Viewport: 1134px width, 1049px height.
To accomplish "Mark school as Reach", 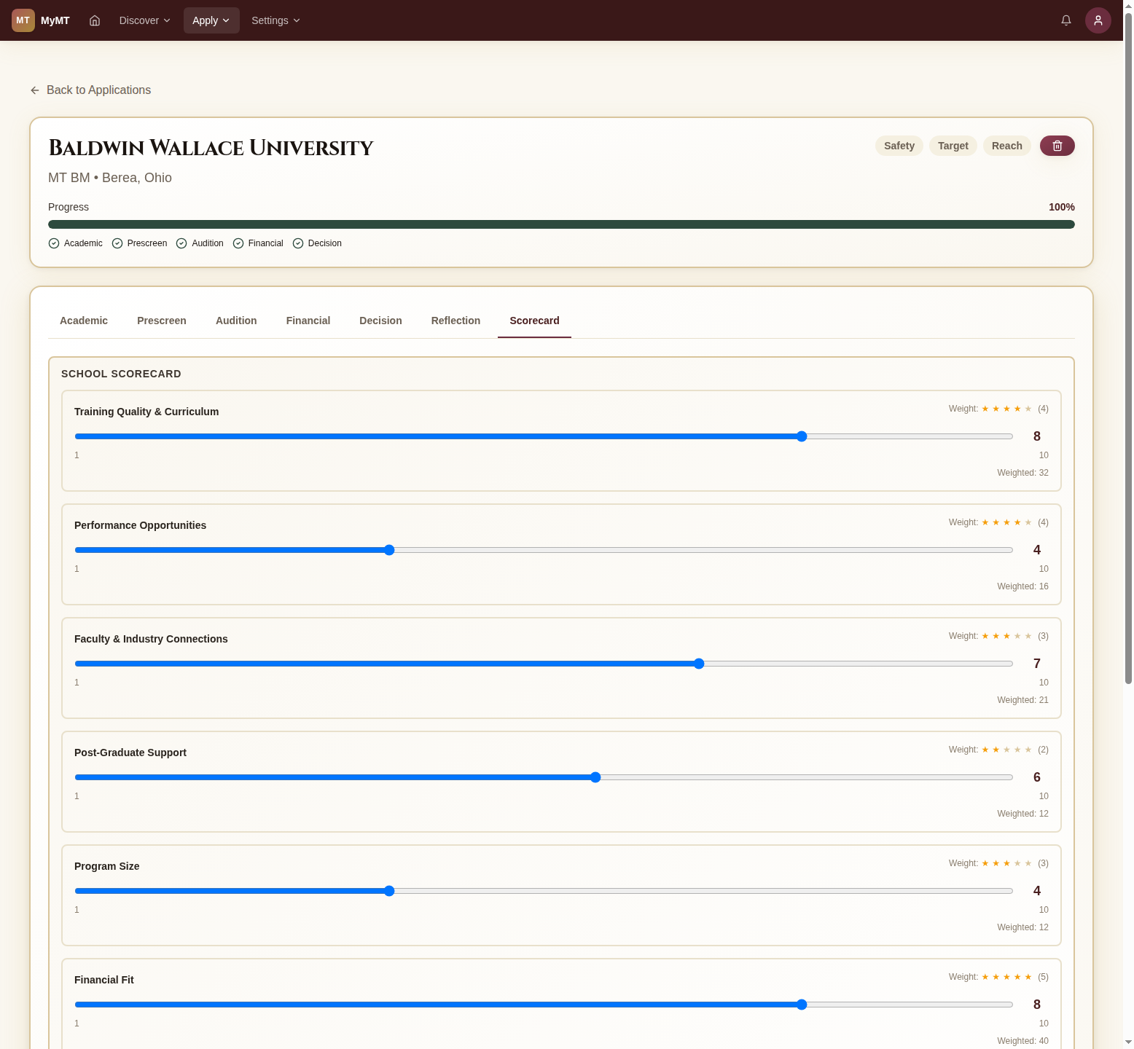I will pos(1006,146).
